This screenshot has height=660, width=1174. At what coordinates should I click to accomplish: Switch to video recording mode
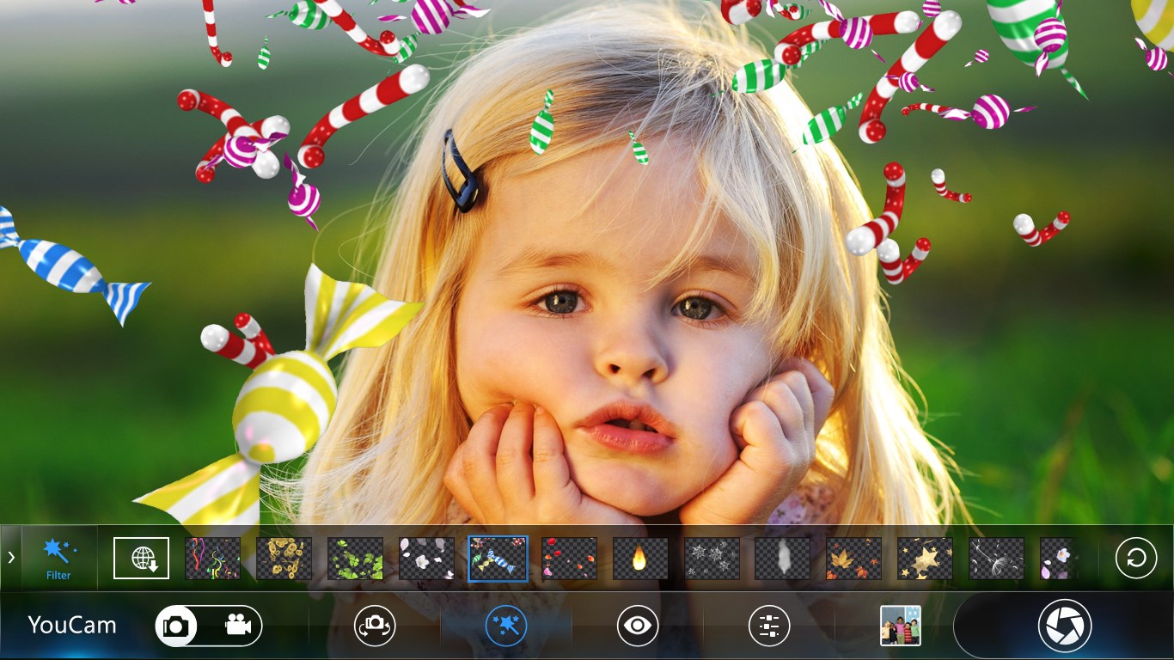pyautogui.click(x=237, y=626)
